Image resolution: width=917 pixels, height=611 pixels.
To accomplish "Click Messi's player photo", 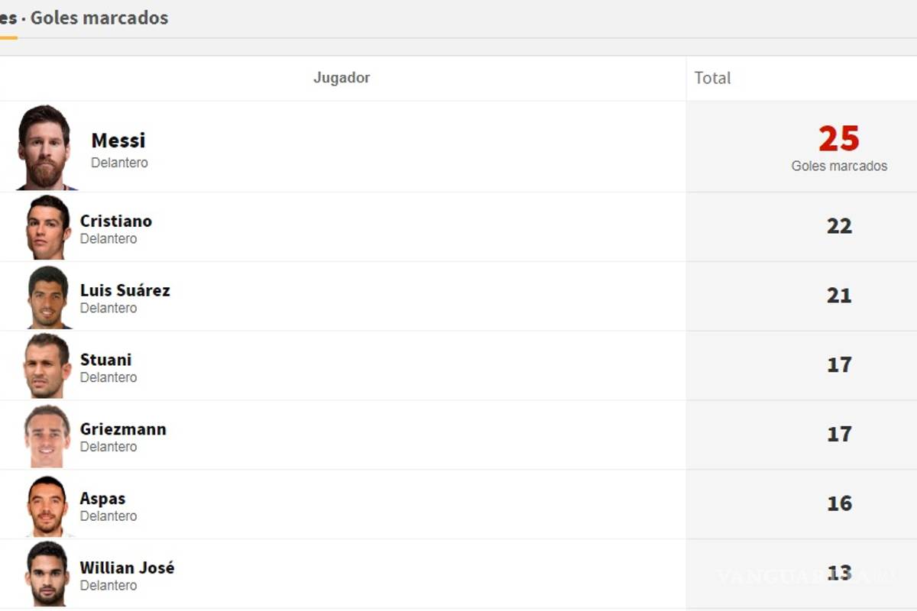I will [45, 147].
